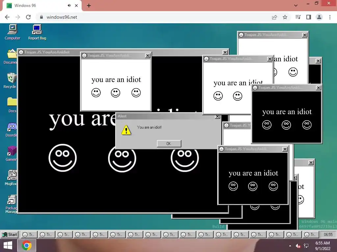Click the right big smiley in large black window

(185, 158)
